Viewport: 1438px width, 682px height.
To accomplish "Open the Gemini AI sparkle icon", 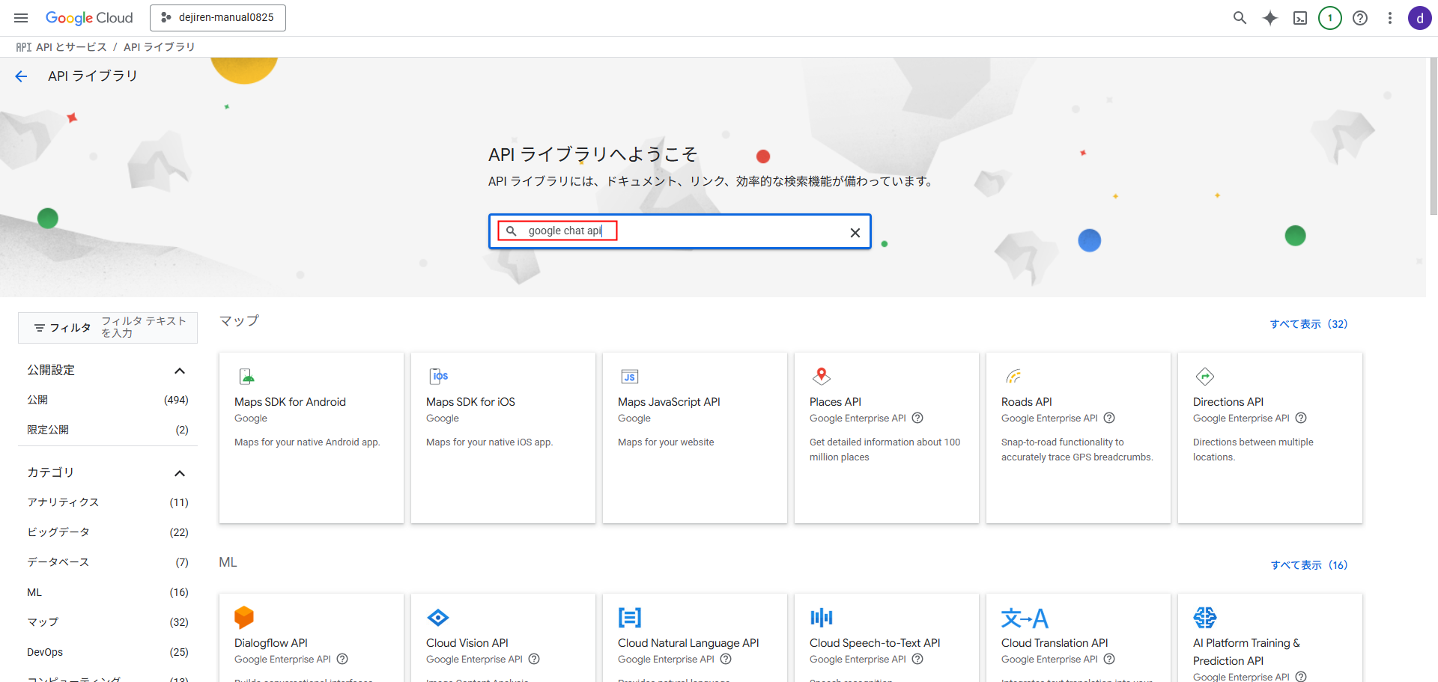I will point(1269,18).
